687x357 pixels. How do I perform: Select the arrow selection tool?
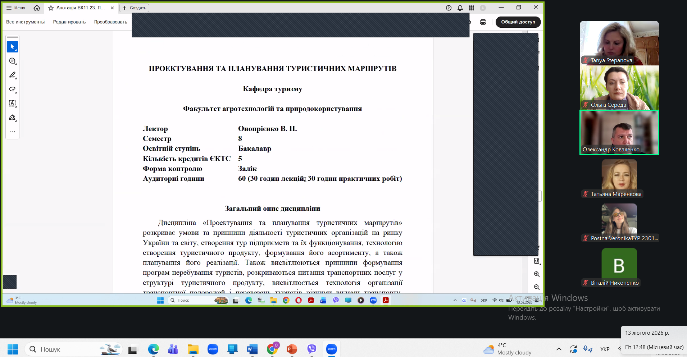pos(12,47)
